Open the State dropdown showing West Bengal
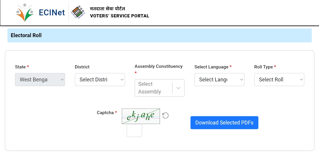This screenshot has height=156, width=319. (x=40, y=80)
